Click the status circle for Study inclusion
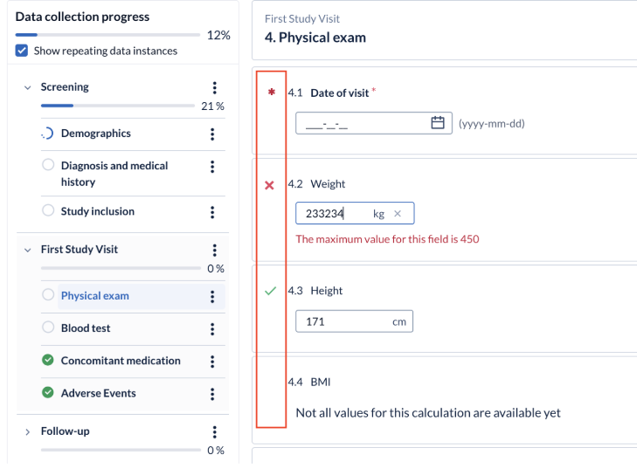Screen dimensions: 637x475 click(48, 210)
